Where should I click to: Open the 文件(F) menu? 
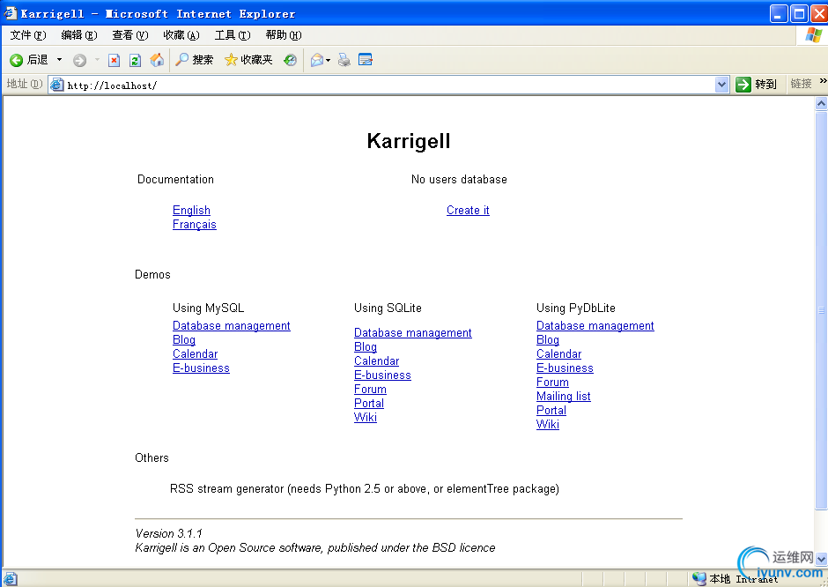point(28,35)
